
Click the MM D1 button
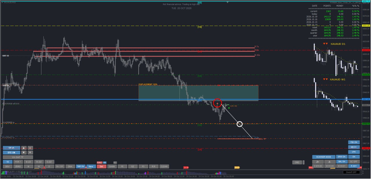pyautogui.click(x=354, y=147)
